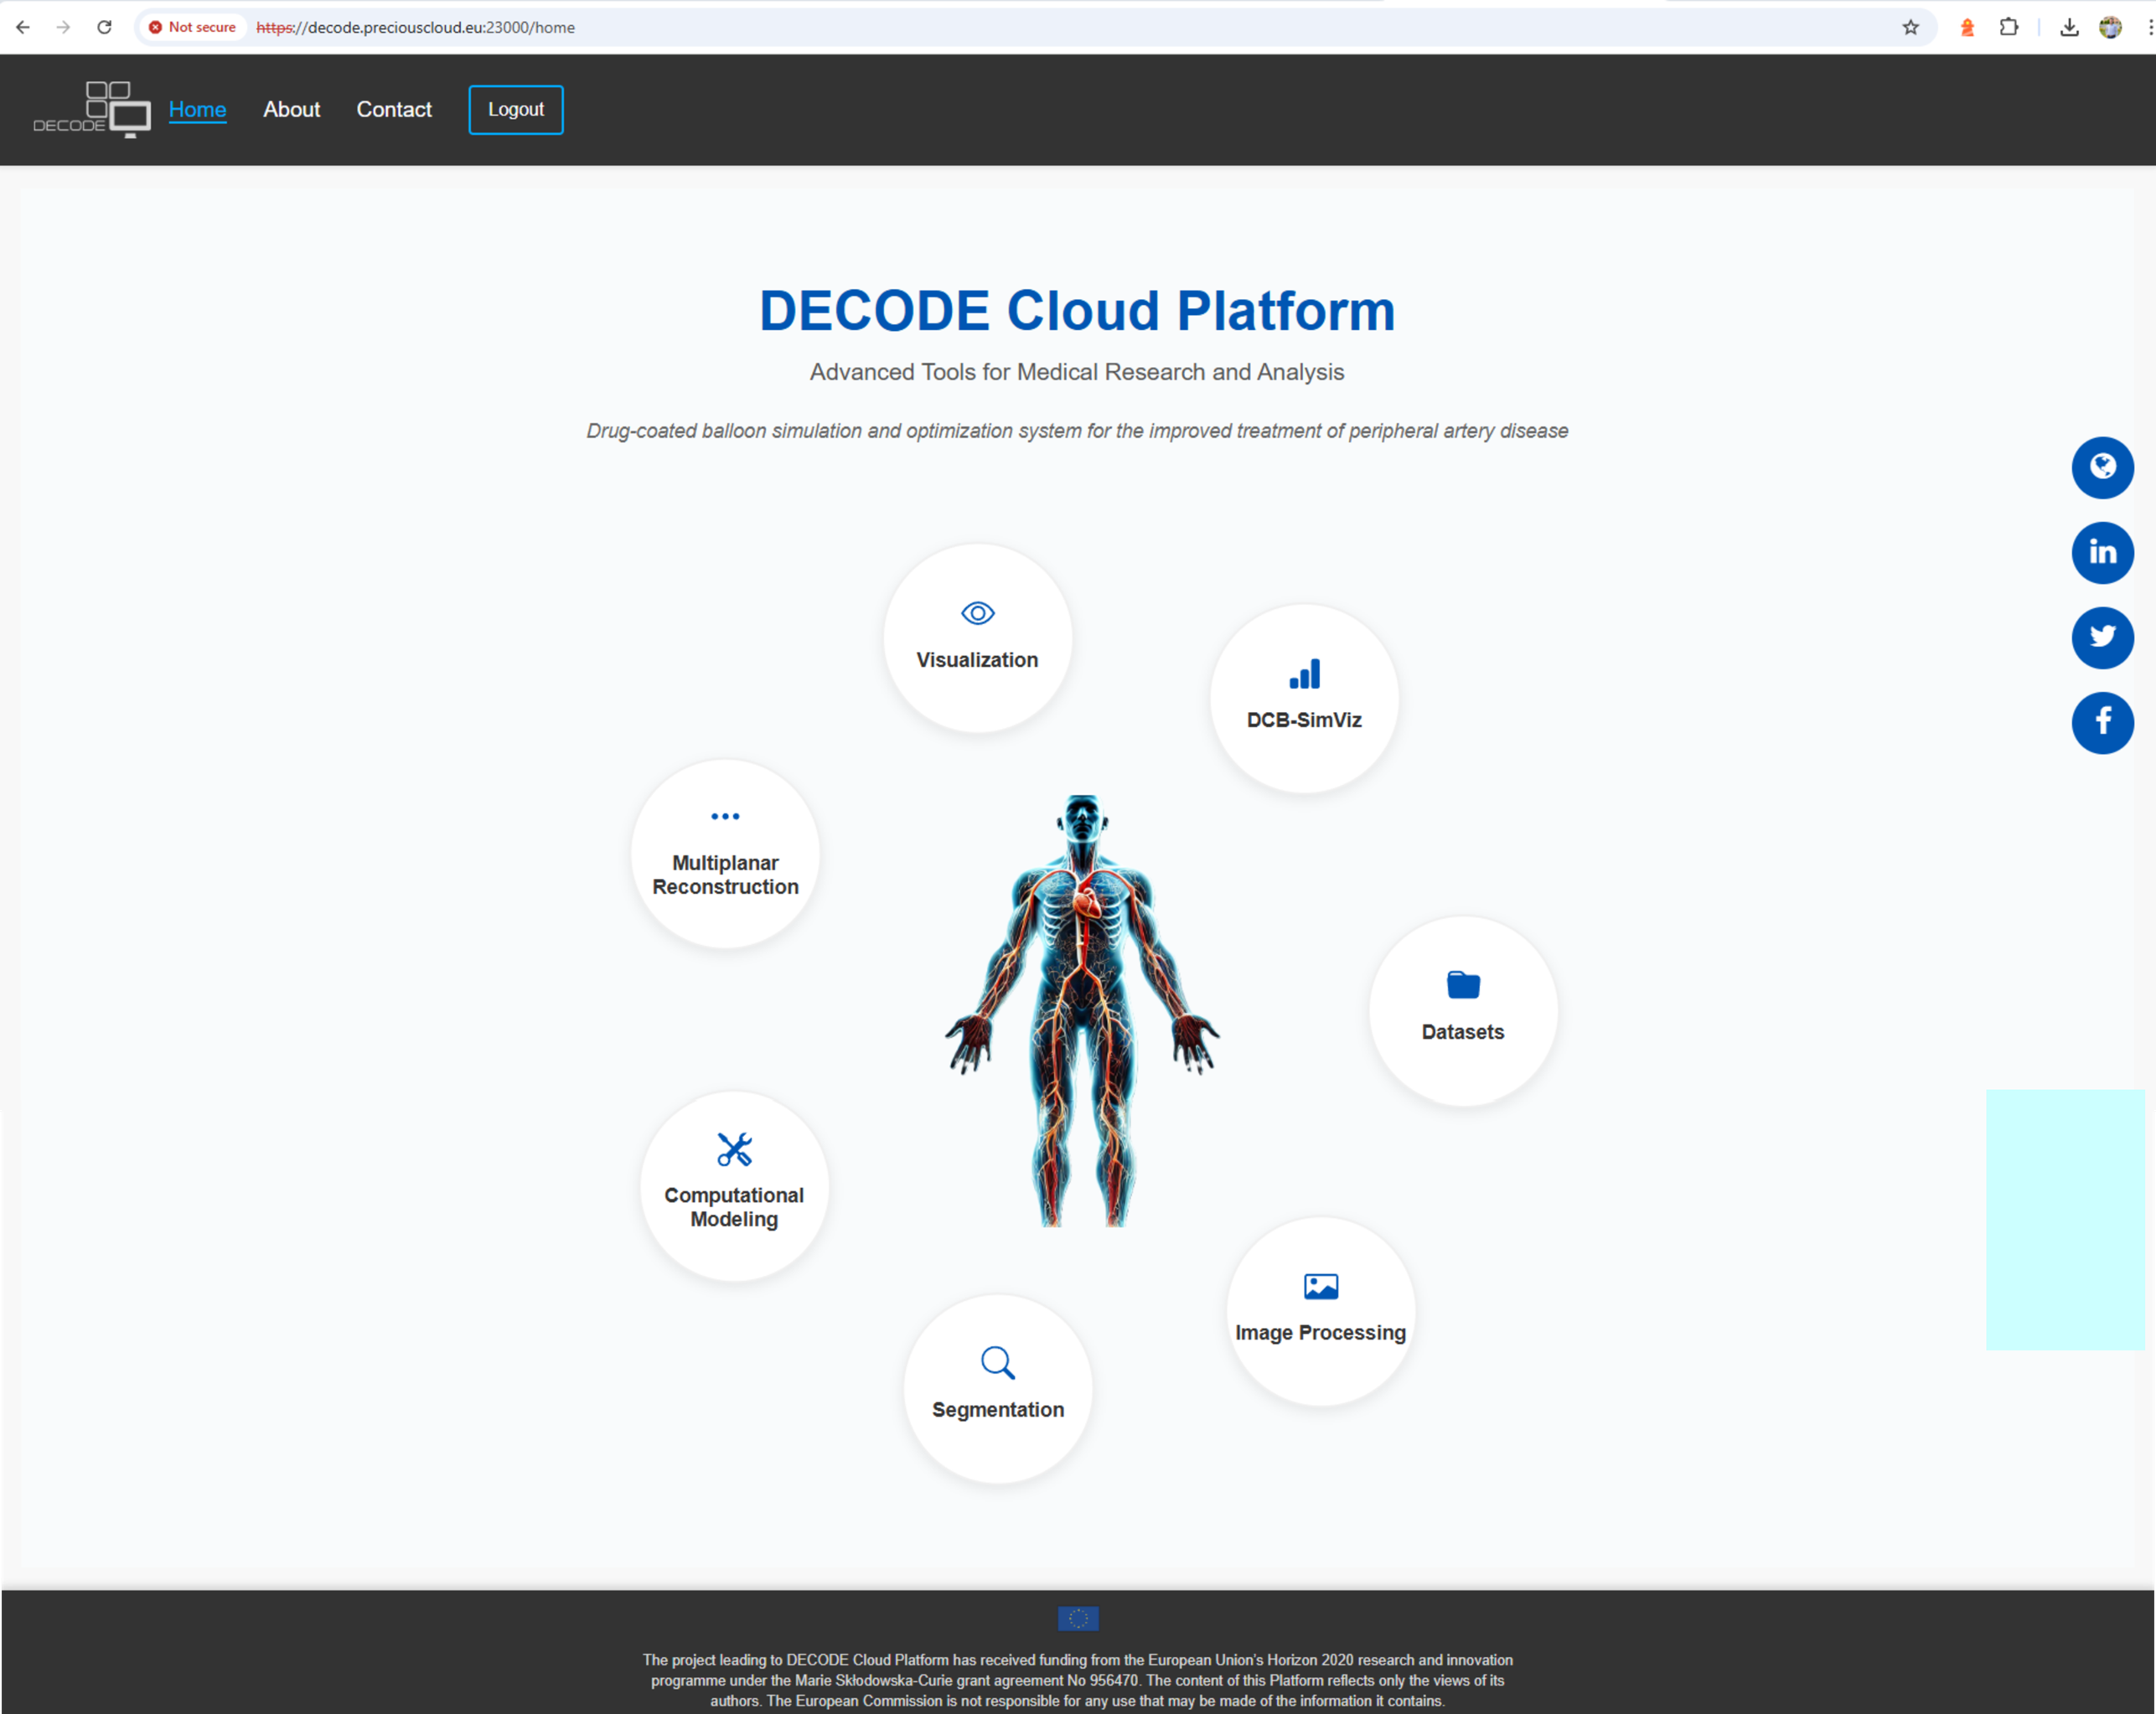Image resolution: width=2156 pixels, height=1714 pixels.
Task: Click the globe website icon
Action: click(2102, 467)
